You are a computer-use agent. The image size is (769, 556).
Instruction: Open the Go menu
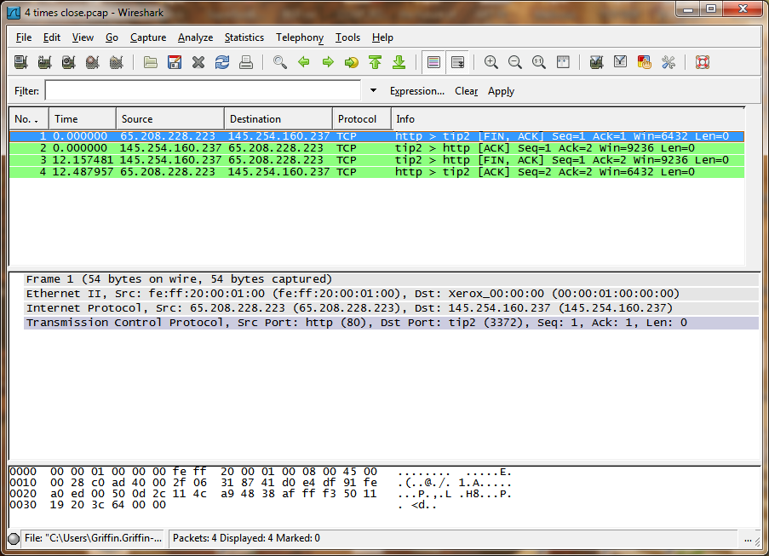coord(112,37)
